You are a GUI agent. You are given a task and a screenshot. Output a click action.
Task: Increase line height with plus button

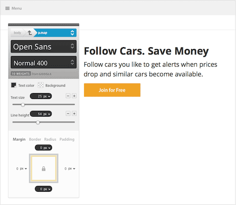click(74, 113)
